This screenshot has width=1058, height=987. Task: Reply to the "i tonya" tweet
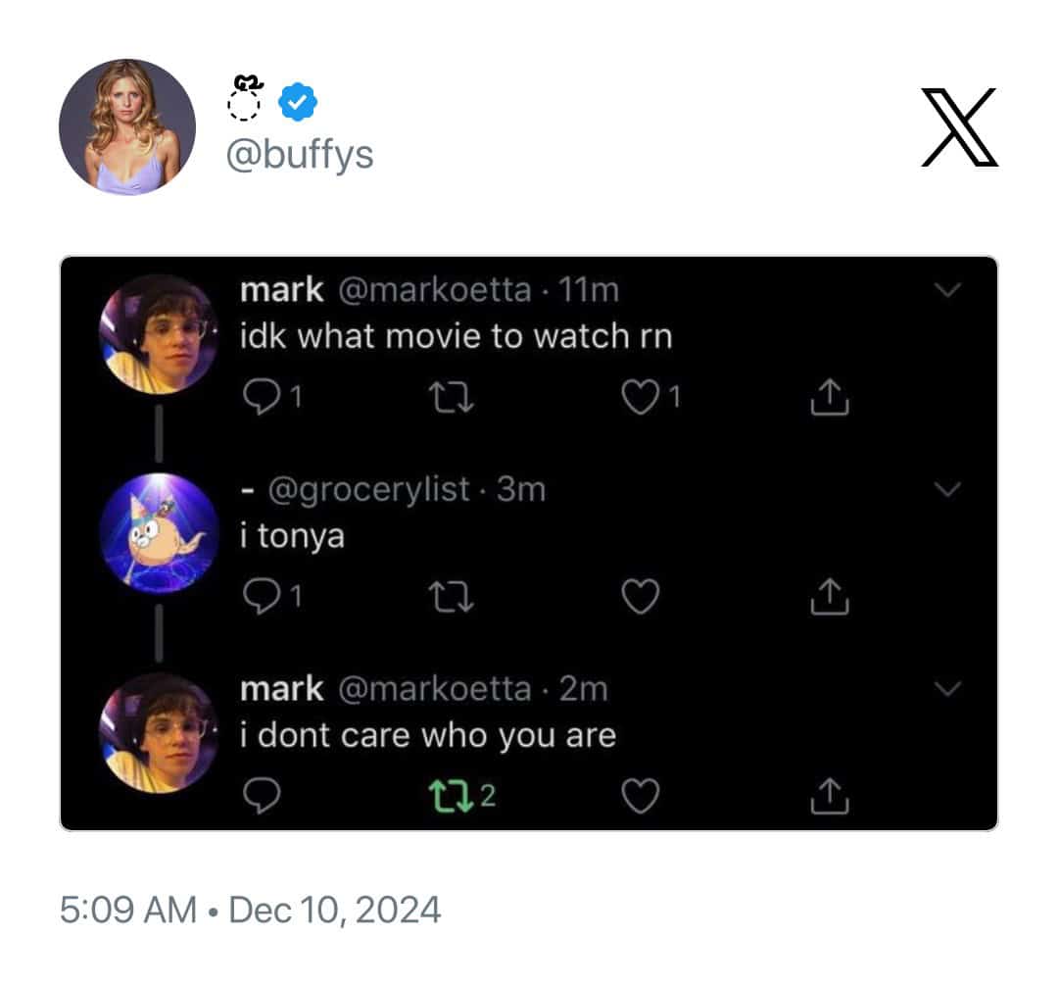[260, 596]
